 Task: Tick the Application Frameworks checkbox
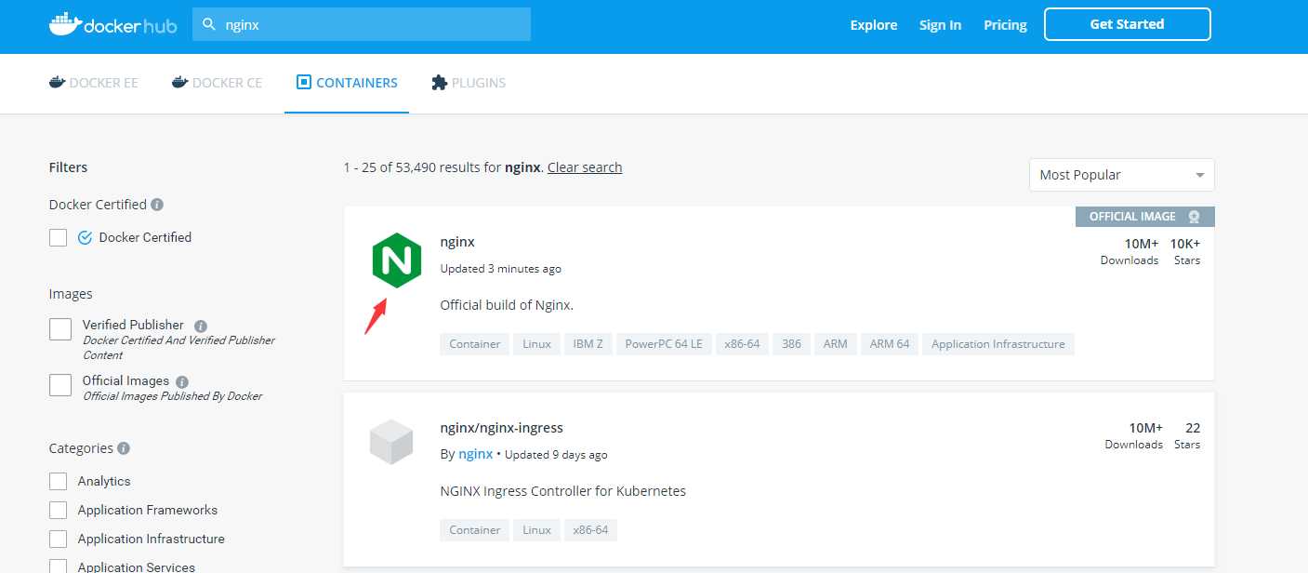pos(59,511)
